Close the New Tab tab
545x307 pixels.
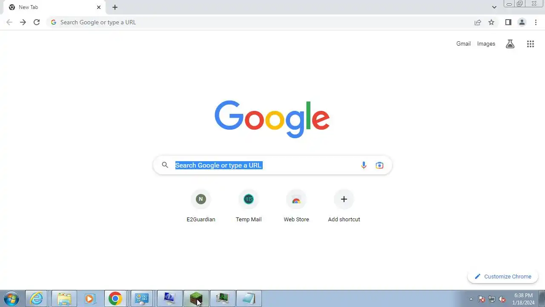click(99, 7)
